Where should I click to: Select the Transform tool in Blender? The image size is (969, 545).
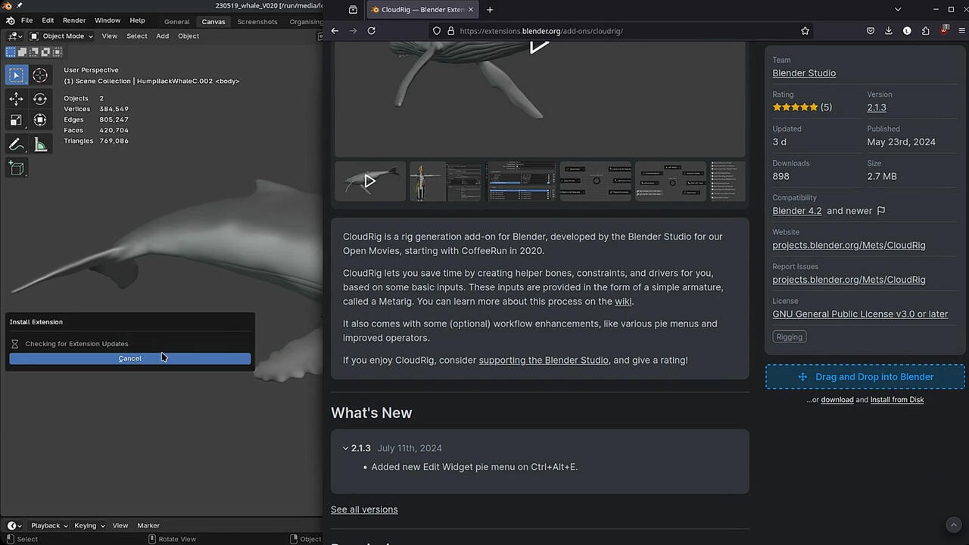[x=40, y=120]
